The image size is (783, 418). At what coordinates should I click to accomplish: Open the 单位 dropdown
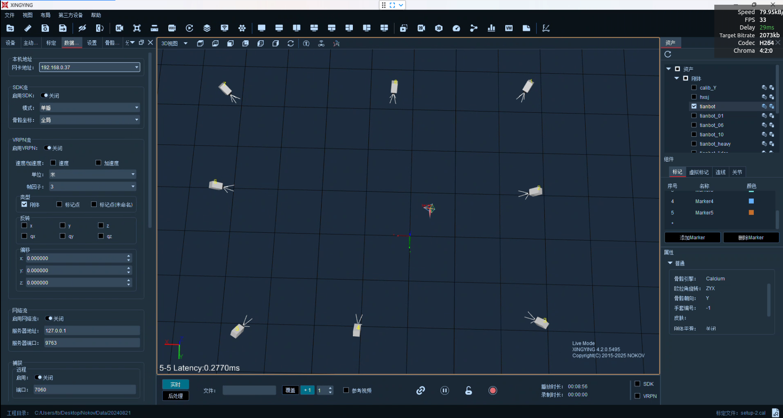[92, 174]
